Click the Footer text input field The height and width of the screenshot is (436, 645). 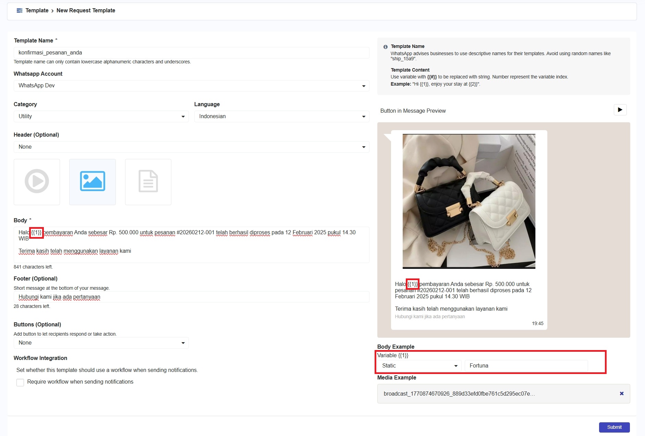tap(191, 297)
